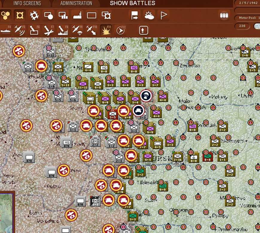Open the ADMINISTRATION tab

[x=76, y=3]
